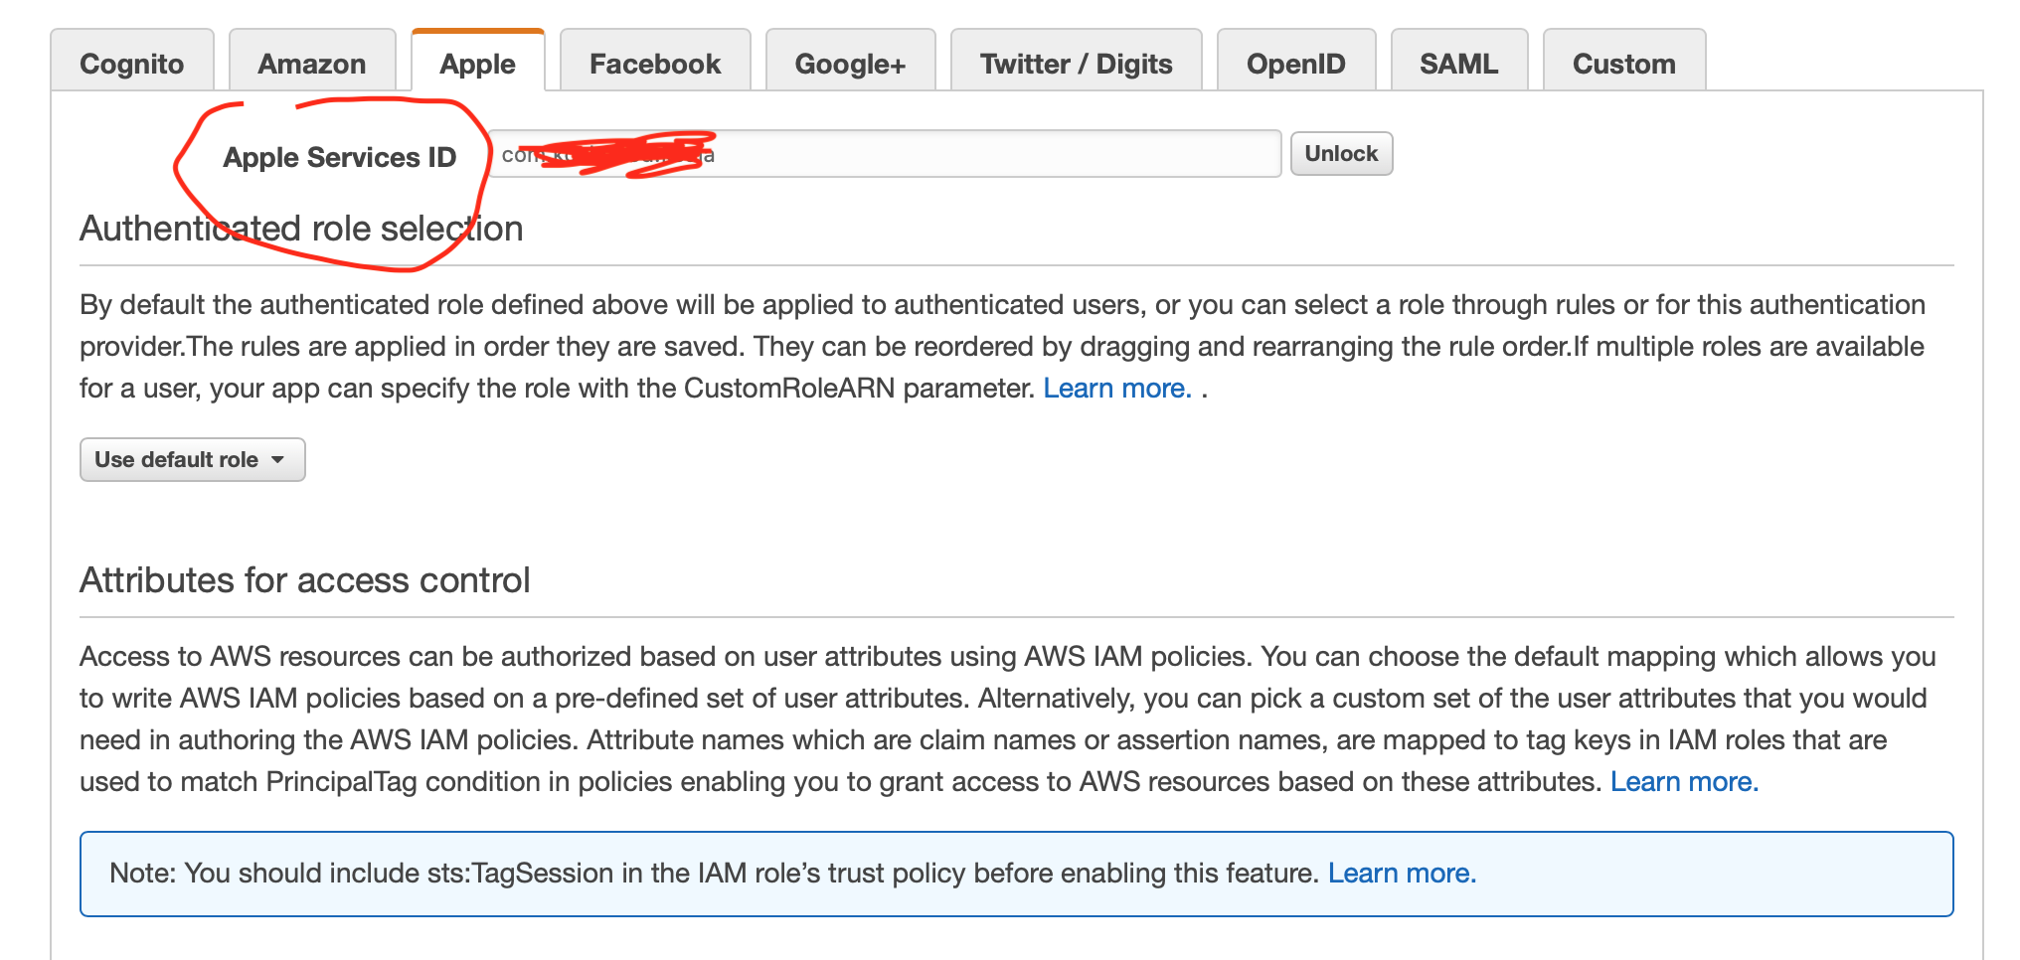
Task: Click the Authenticated role selection heading
Action: 301,229
